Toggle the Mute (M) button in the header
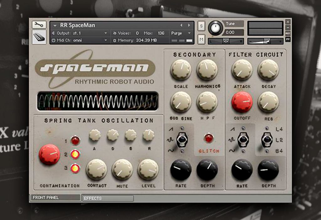Screen dimensions: 321x220 tap(201, 39)
